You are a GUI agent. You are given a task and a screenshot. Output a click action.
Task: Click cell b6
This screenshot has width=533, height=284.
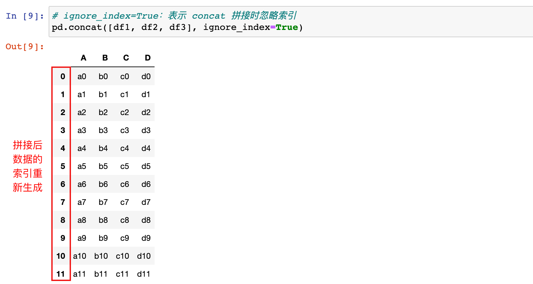(103, 184)
